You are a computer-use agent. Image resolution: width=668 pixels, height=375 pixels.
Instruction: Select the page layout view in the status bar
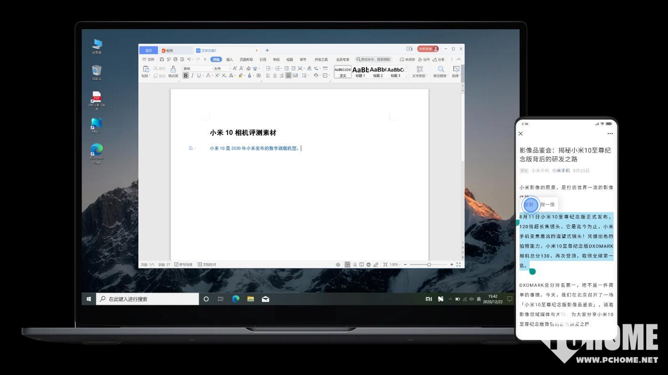(x=347, y=264)
